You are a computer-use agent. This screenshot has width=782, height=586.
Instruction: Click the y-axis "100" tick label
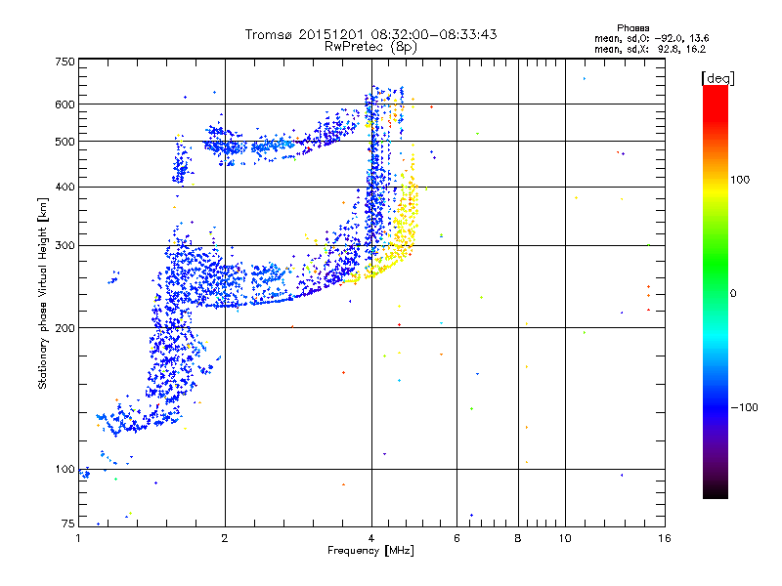point(65,470)
